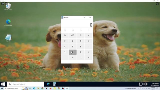
Task: Click the decimal point button
Action: pos(80,57)
